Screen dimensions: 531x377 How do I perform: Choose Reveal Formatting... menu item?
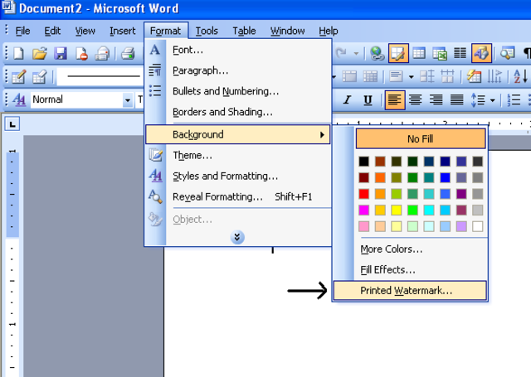click(238, 196)
